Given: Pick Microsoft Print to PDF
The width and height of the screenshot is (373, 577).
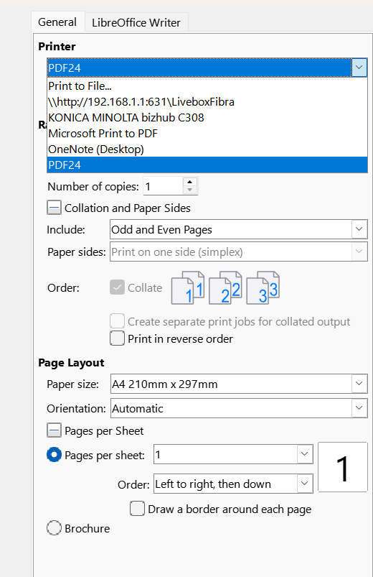Looking at the screenshot, I should [x=207, y=134].
